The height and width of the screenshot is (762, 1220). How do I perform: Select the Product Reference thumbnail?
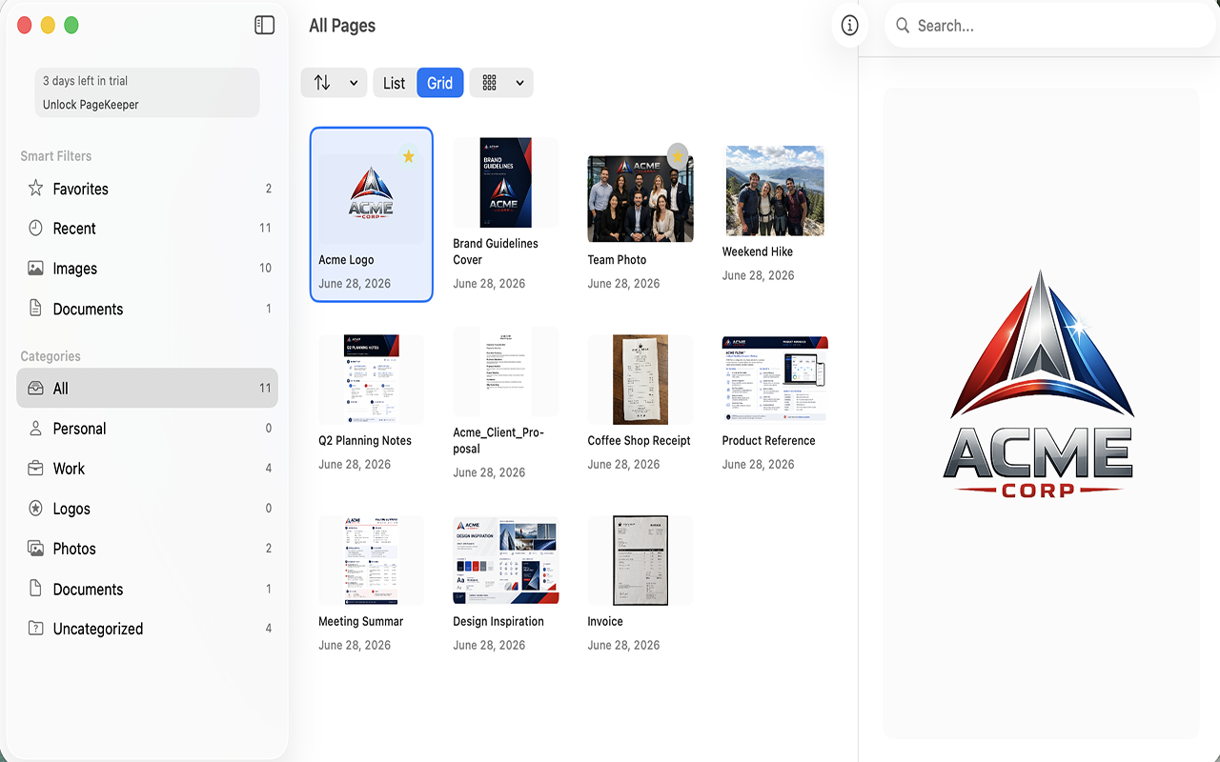point(775,379)
